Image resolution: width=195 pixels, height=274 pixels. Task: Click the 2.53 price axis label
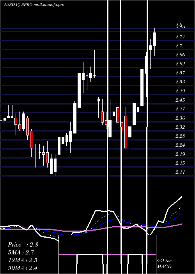point(180,82)
